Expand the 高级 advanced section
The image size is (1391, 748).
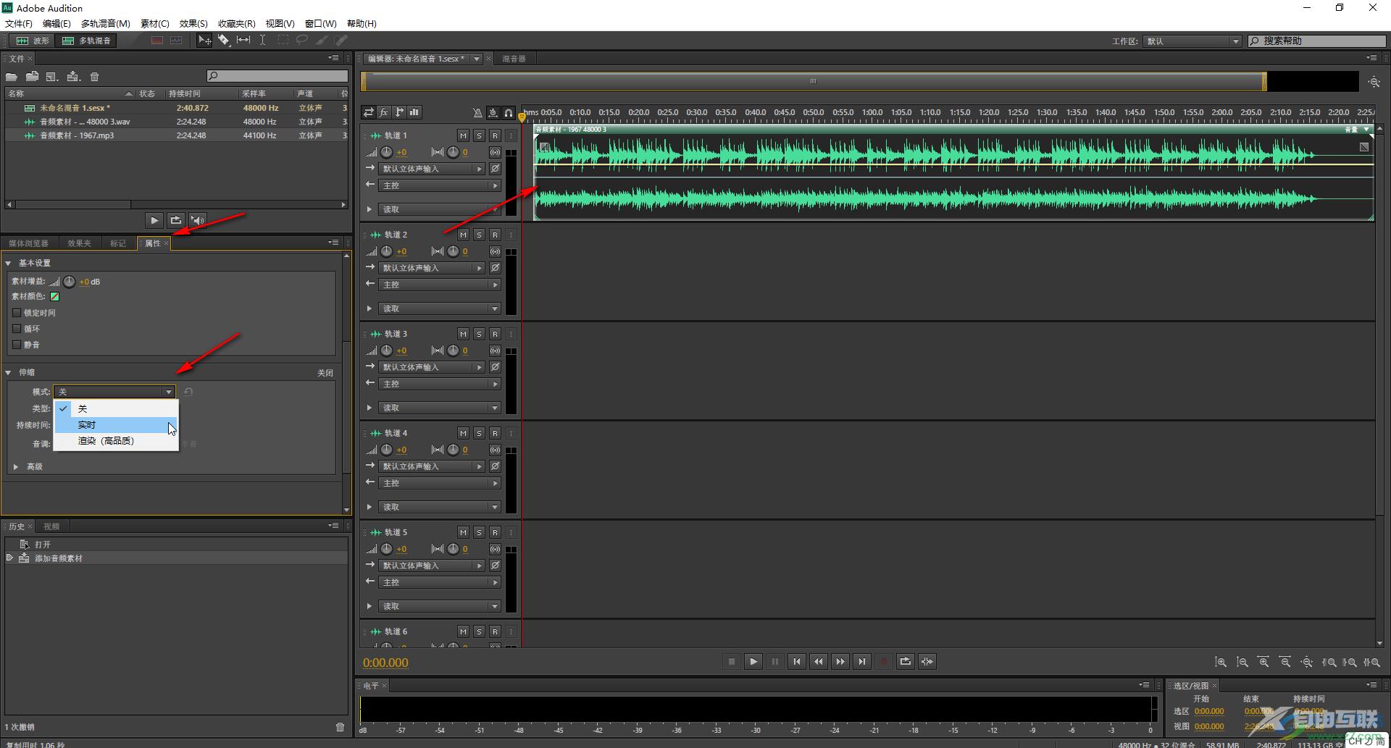(x=16, y=467)
